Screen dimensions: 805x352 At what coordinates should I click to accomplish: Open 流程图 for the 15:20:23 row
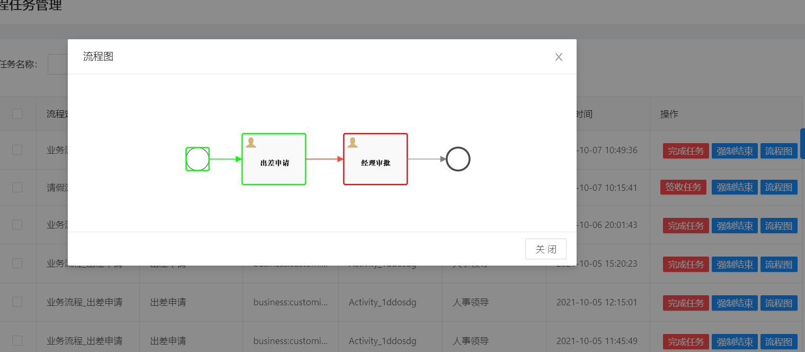coord(779,265)
